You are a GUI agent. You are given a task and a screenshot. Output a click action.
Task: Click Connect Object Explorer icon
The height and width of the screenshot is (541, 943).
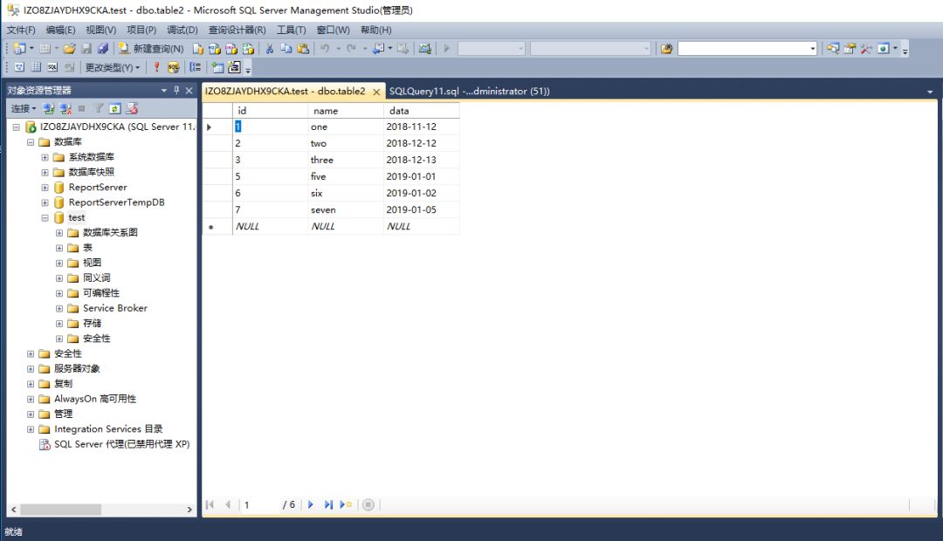49,109
